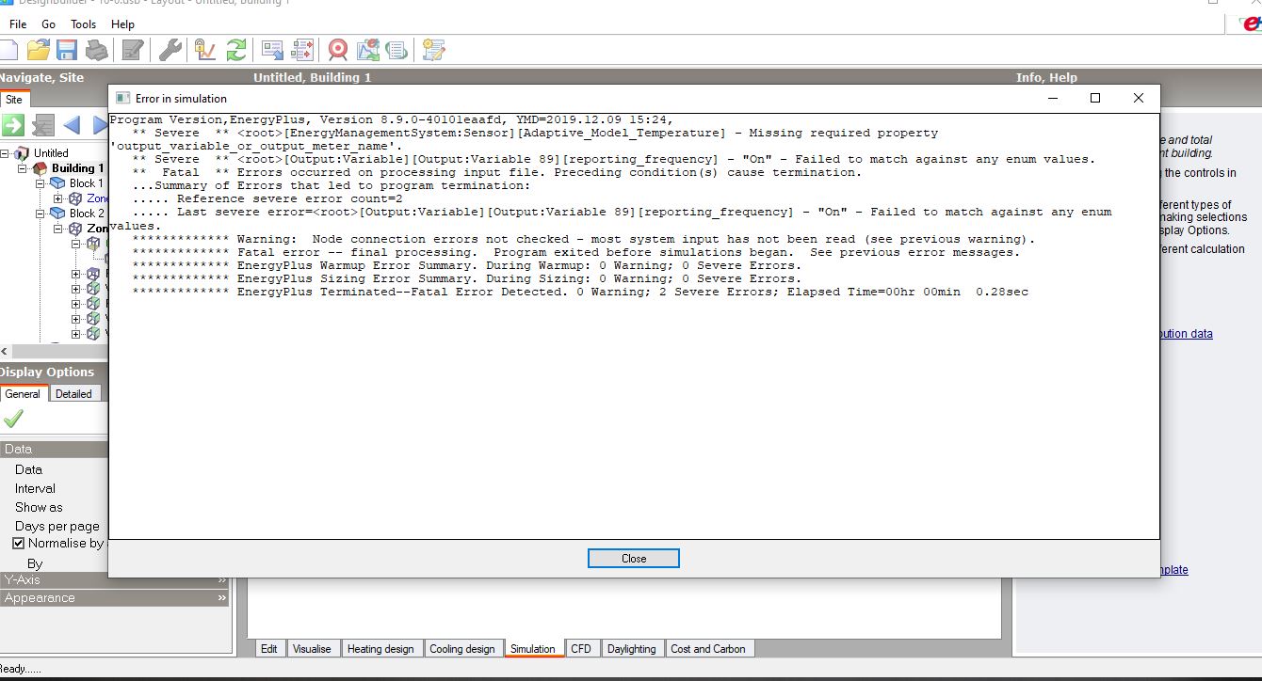Switch to the Edit tab
Image resolution: width=1262 pixels, height=681 pixels.
[x=269, y=649]
